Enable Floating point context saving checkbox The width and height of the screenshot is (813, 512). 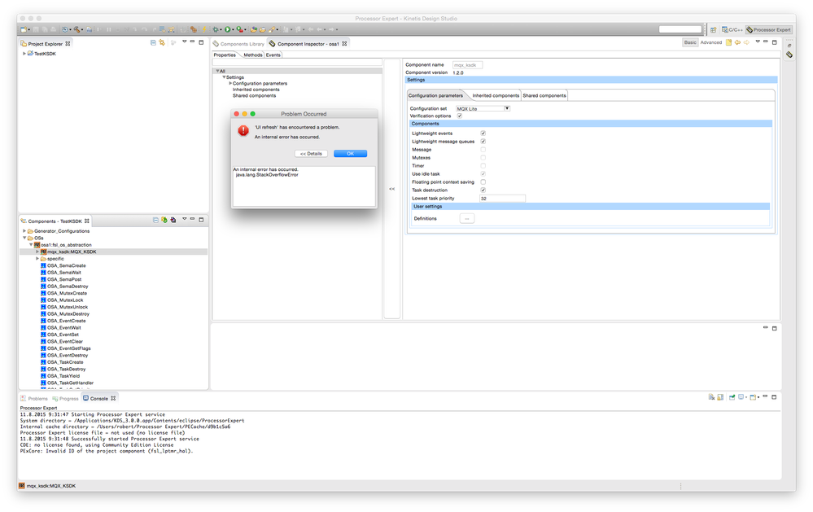coord(483,182)
